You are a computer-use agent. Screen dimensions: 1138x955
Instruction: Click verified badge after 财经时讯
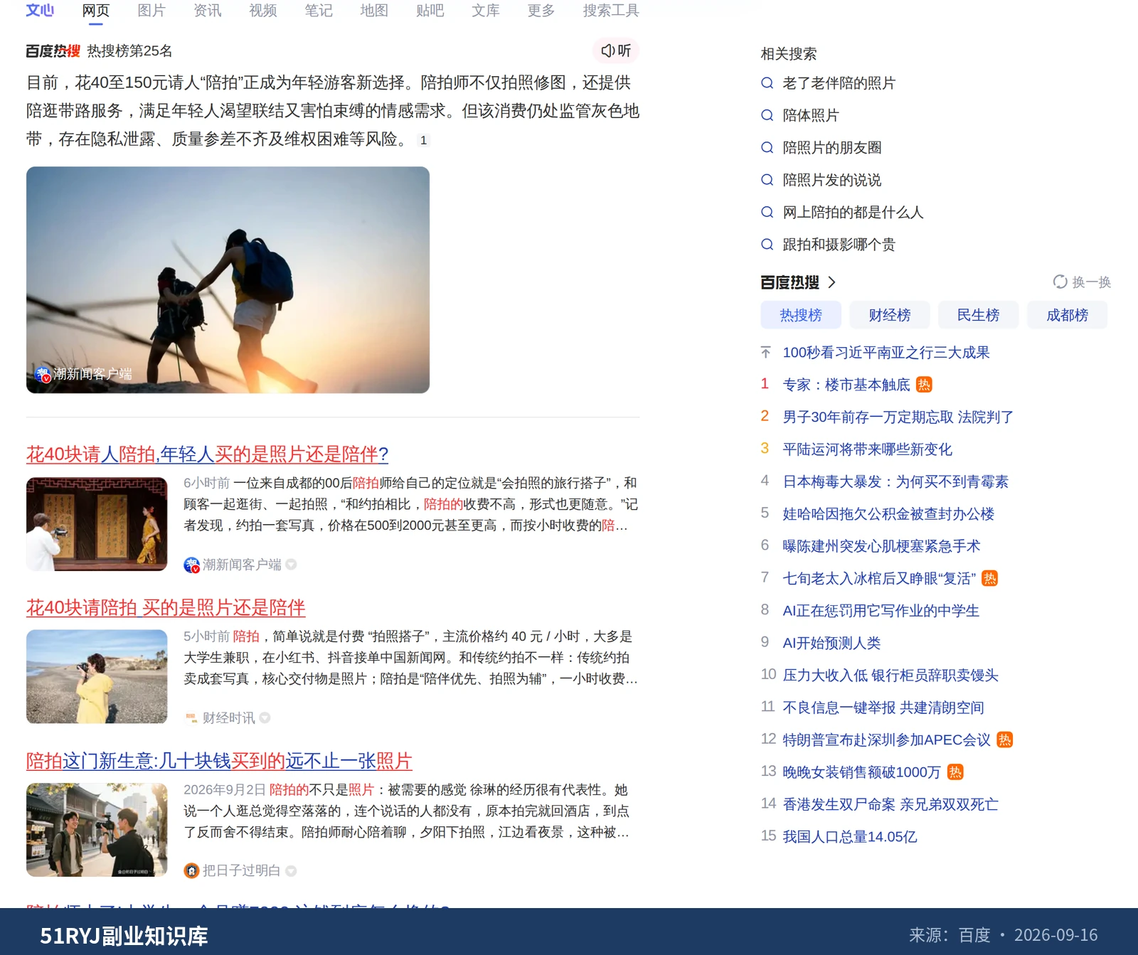(x=265, y=718)
